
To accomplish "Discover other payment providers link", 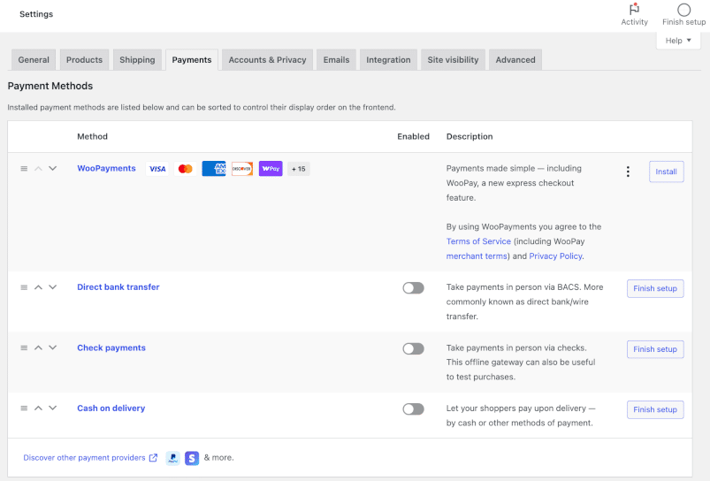I will (90, 458).
